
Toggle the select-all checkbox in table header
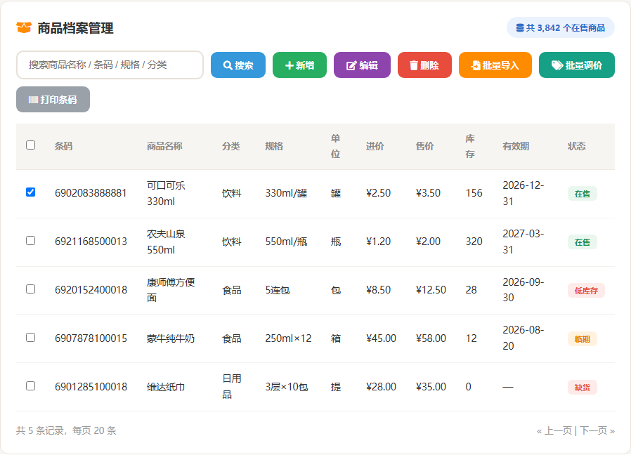(x=31, y=145)
